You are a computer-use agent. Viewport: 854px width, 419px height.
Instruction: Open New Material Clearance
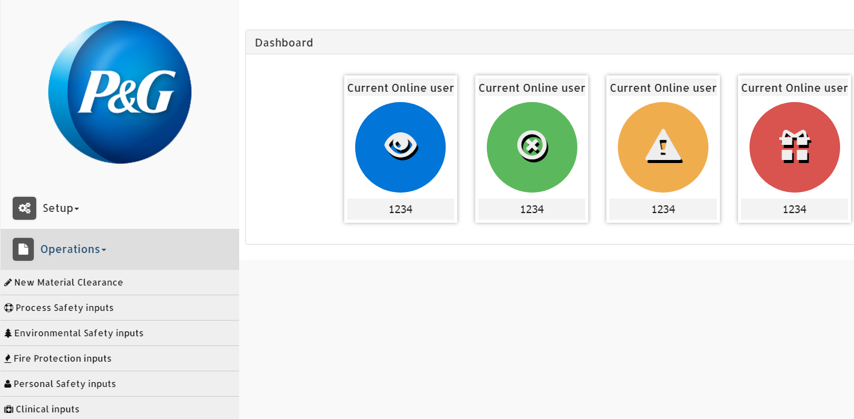click(x=120, y=283)
